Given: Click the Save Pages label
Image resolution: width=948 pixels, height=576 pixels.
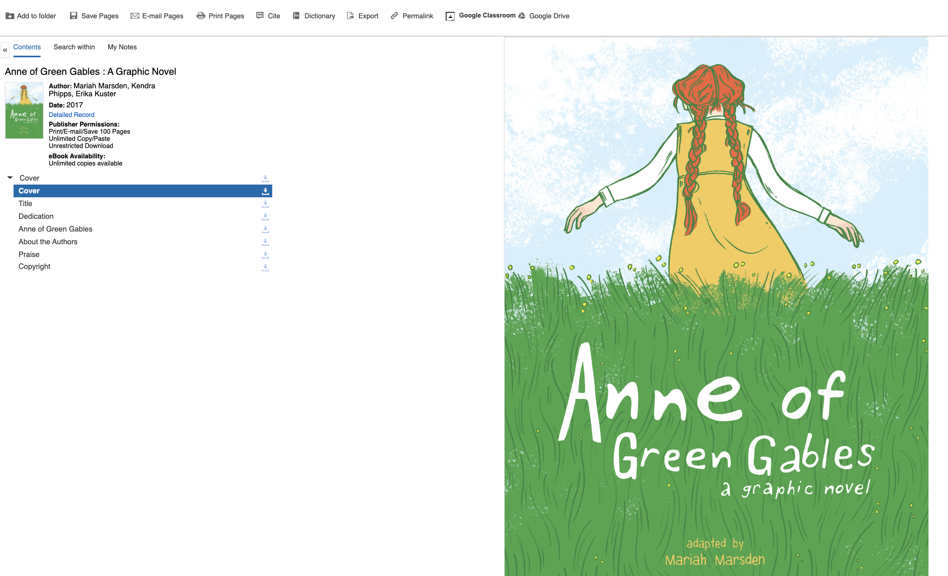Looking at the screenshot, I should 100,16.
